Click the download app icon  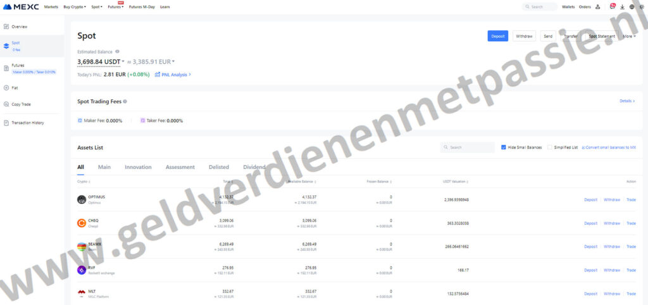tap(623, 7)
